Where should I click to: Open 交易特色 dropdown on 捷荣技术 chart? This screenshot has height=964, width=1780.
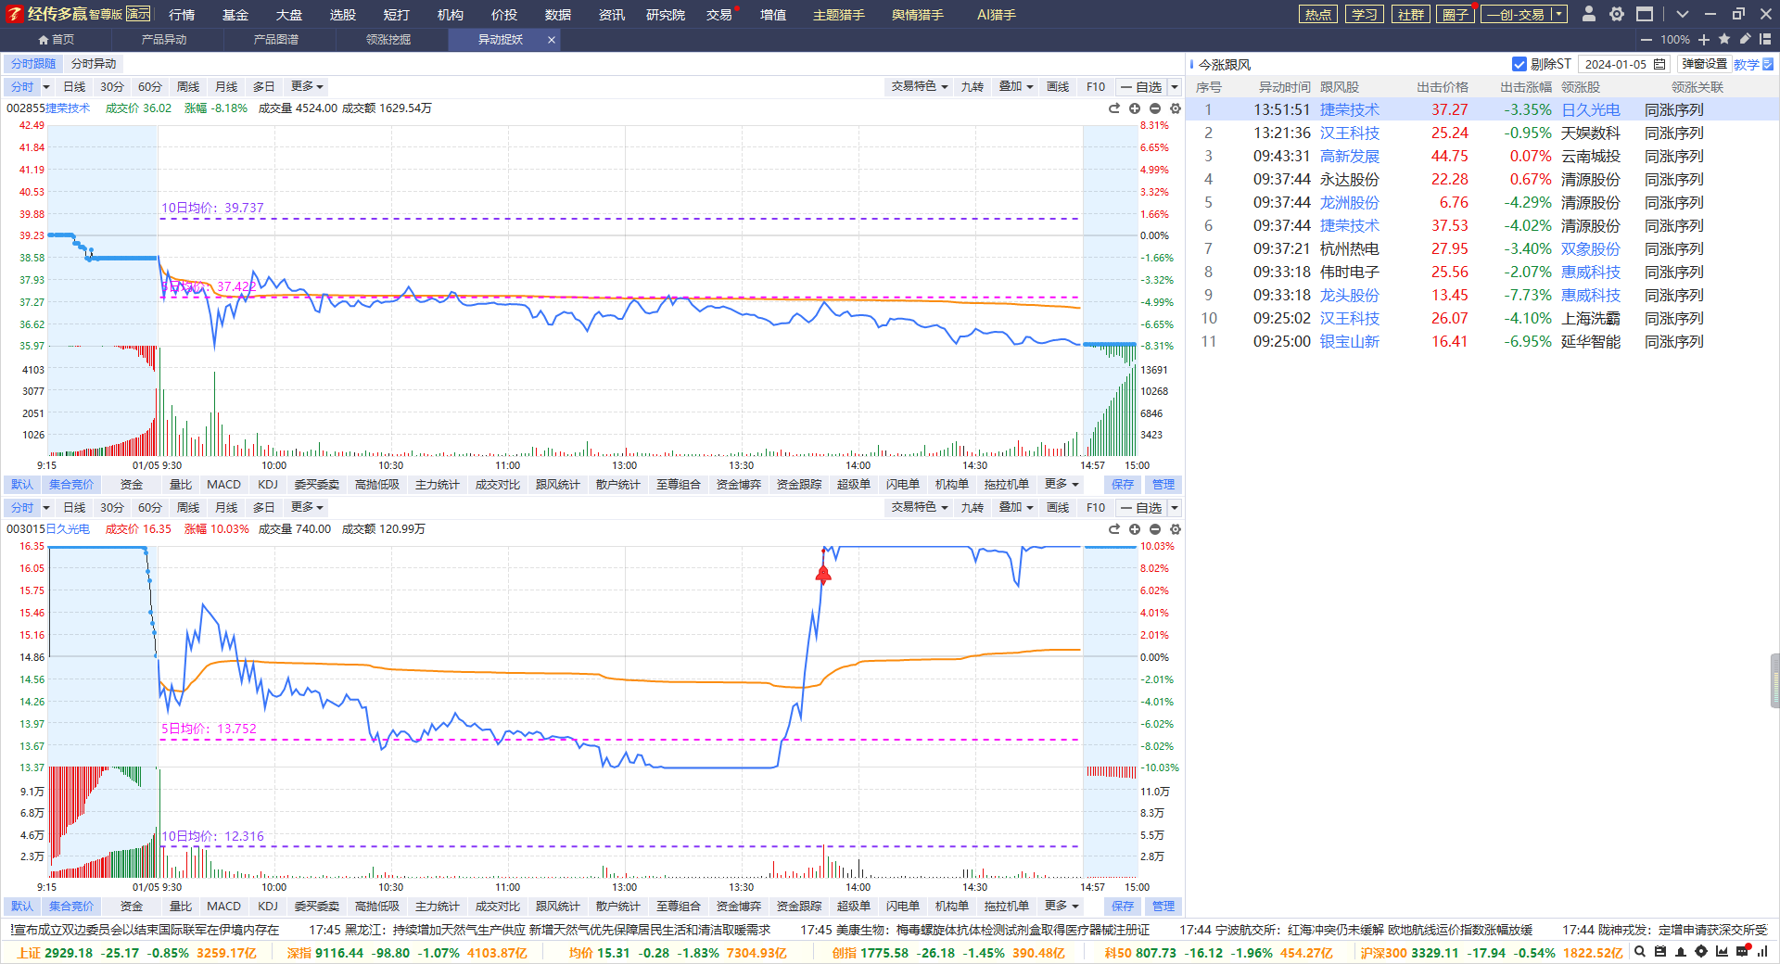920,86
